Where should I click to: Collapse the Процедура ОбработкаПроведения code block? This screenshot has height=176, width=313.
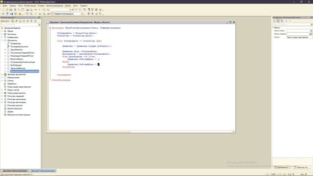point(50,28)
